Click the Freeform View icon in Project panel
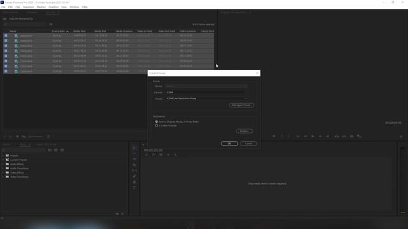 (x=24, y=137)
